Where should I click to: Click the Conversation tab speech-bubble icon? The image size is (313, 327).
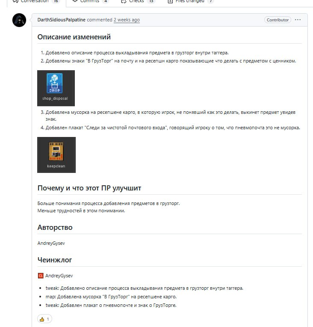click(x=16, y=1)
